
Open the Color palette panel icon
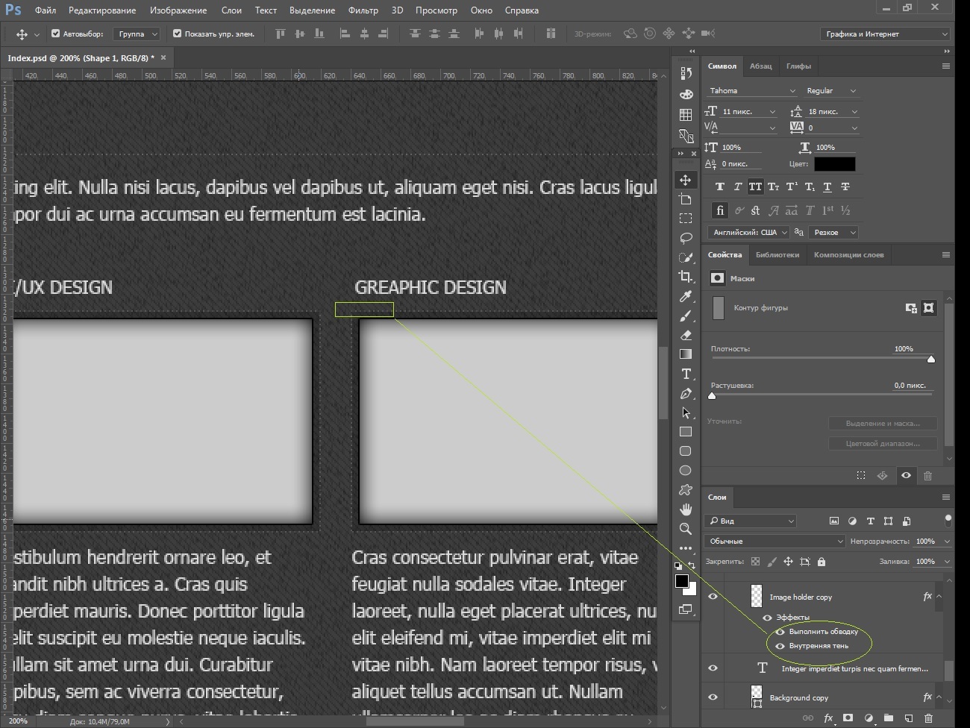pos(686,94)
